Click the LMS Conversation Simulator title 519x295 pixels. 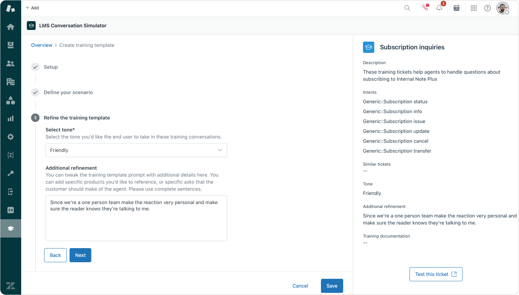point(73,25)
